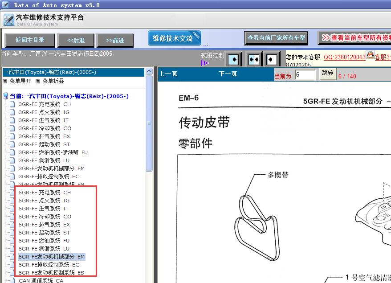Open 5GR-FE 润滑系统 LU
This screenshot has width=391, height=283.
click(x=44, y=249)
